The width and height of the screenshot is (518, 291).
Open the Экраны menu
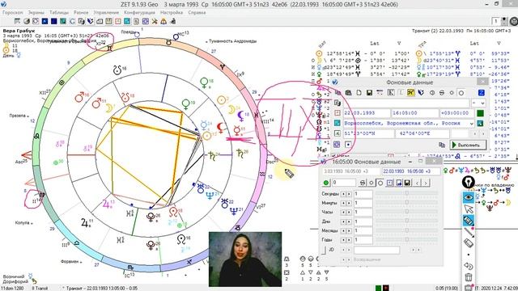36,13
